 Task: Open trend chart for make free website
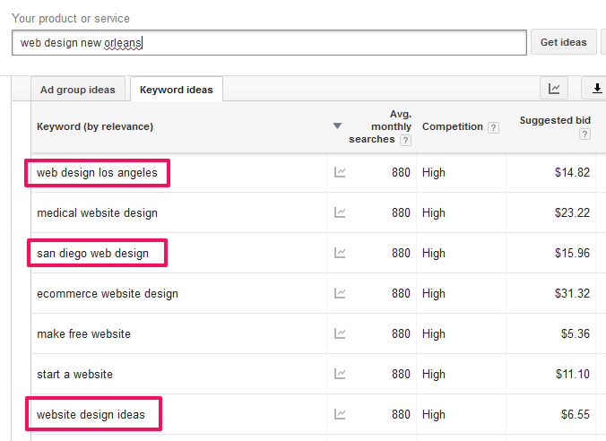(x=340, y=333)
